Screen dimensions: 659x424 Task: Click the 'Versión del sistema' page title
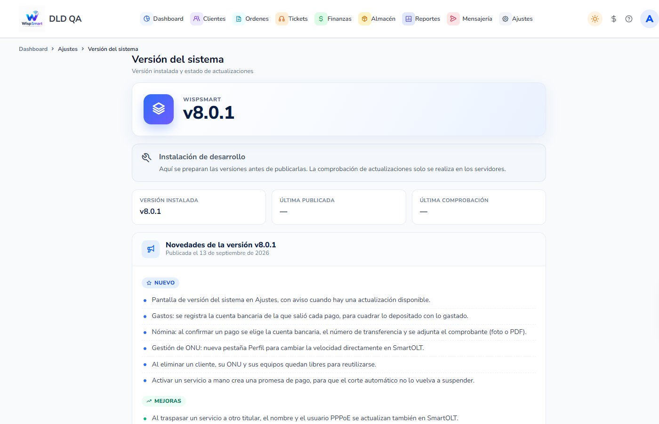[x=178, y=59]
